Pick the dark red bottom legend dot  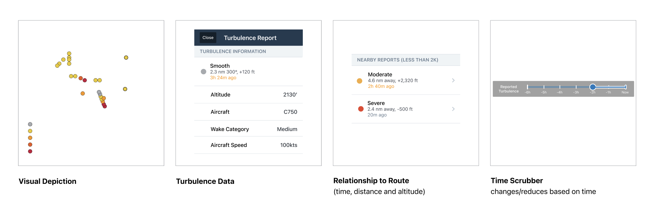(30, 151)
